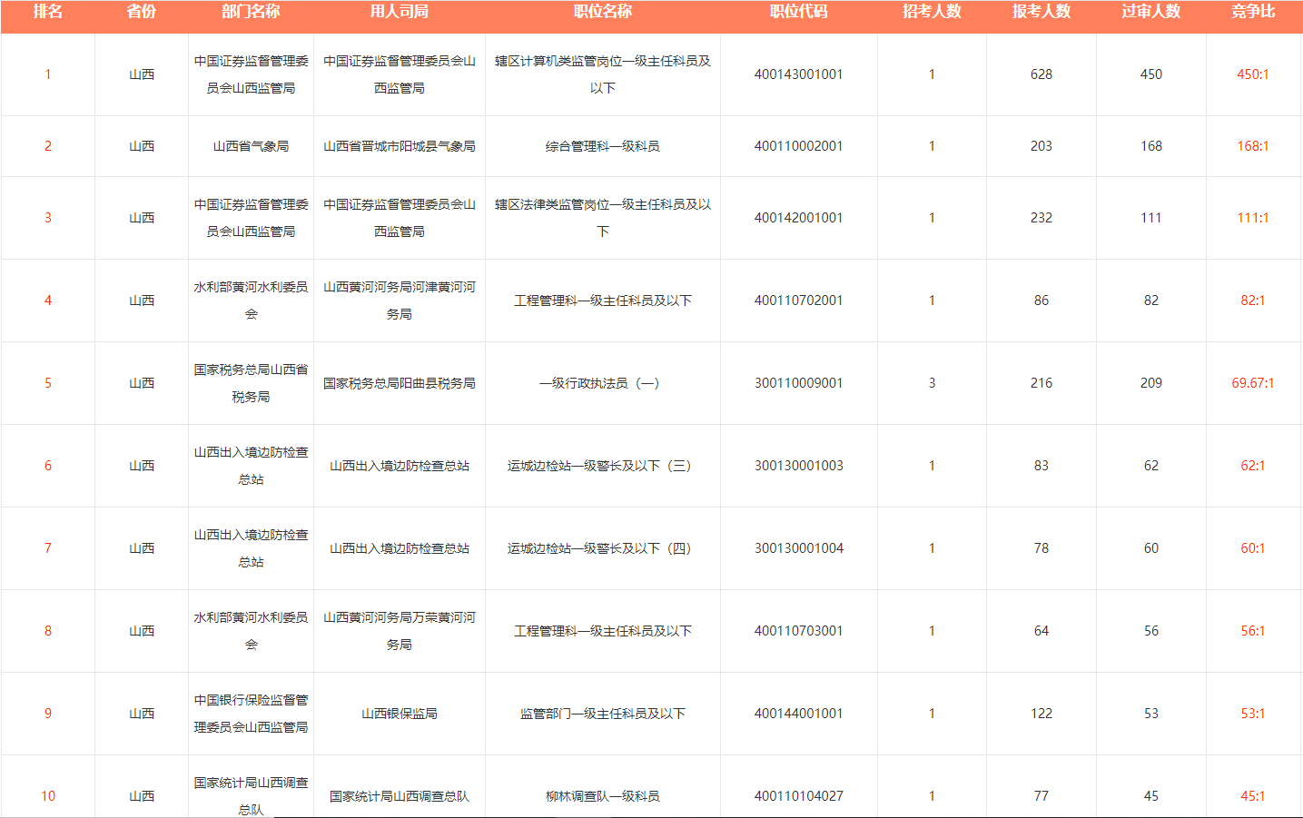Image resolution: width=1303 pixels, height=818 pixels.
Task: Click the 报考人数 column header
Action: [1041, 12]
